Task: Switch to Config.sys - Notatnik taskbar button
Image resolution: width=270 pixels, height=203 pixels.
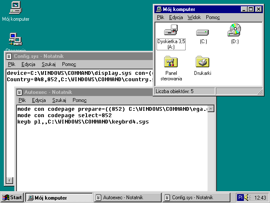Action: [197, 198]
